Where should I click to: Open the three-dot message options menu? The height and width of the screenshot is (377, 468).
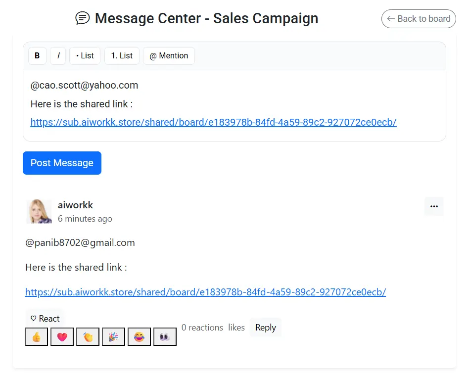pos(434,206)
